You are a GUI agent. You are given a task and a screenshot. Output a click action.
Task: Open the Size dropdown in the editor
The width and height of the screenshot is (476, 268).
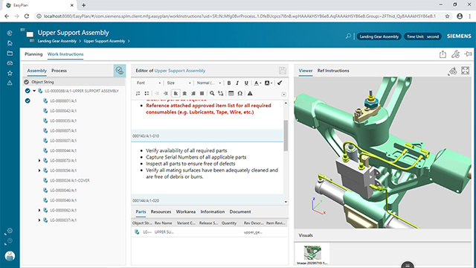click(178, 83)
